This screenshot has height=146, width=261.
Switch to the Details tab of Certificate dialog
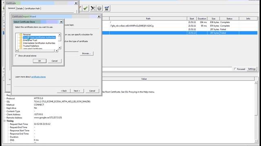pyautogui.click(x=20, y=9)
